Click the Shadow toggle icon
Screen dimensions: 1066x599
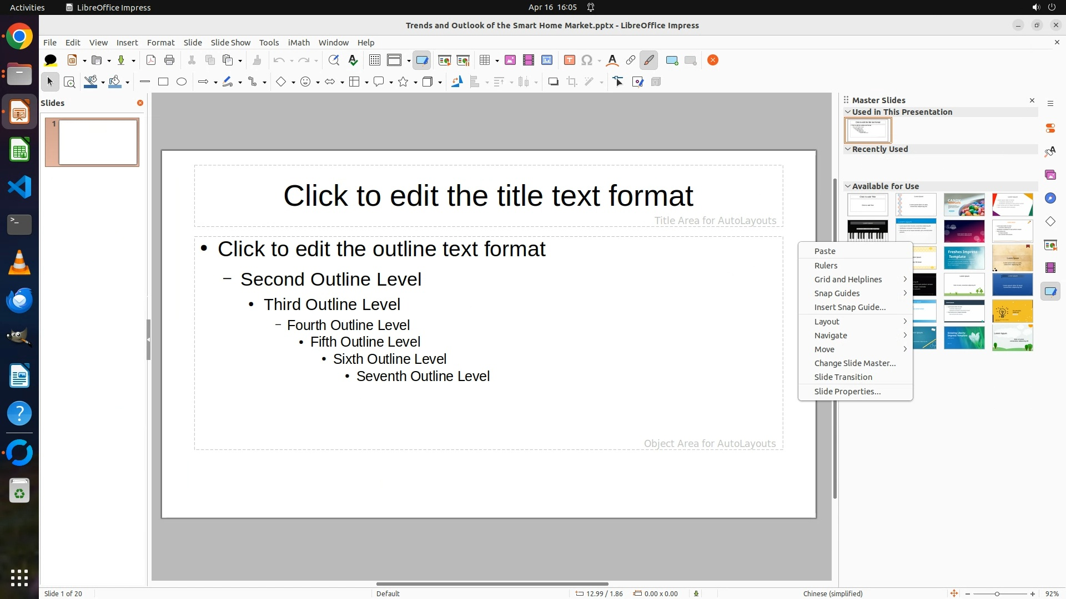[x=553, y=82]
